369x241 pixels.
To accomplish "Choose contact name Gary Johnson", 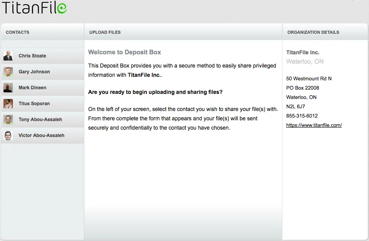I will (x=34, y=72).
